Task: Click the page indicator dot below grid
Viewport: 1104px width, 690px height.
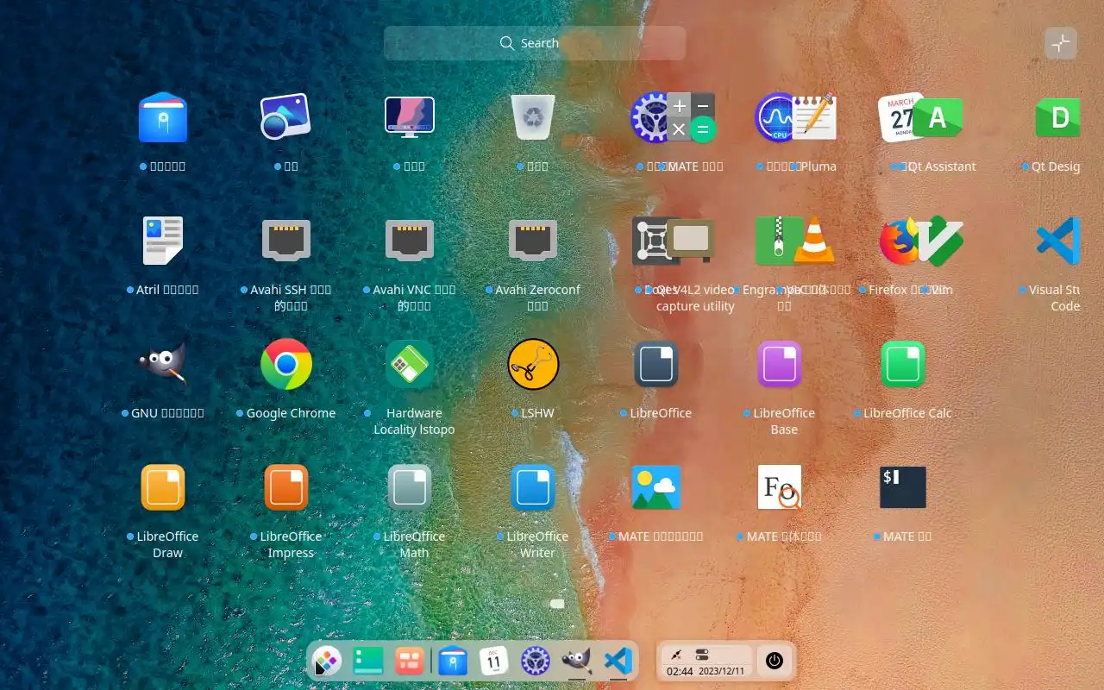Action: coord(557,604)
